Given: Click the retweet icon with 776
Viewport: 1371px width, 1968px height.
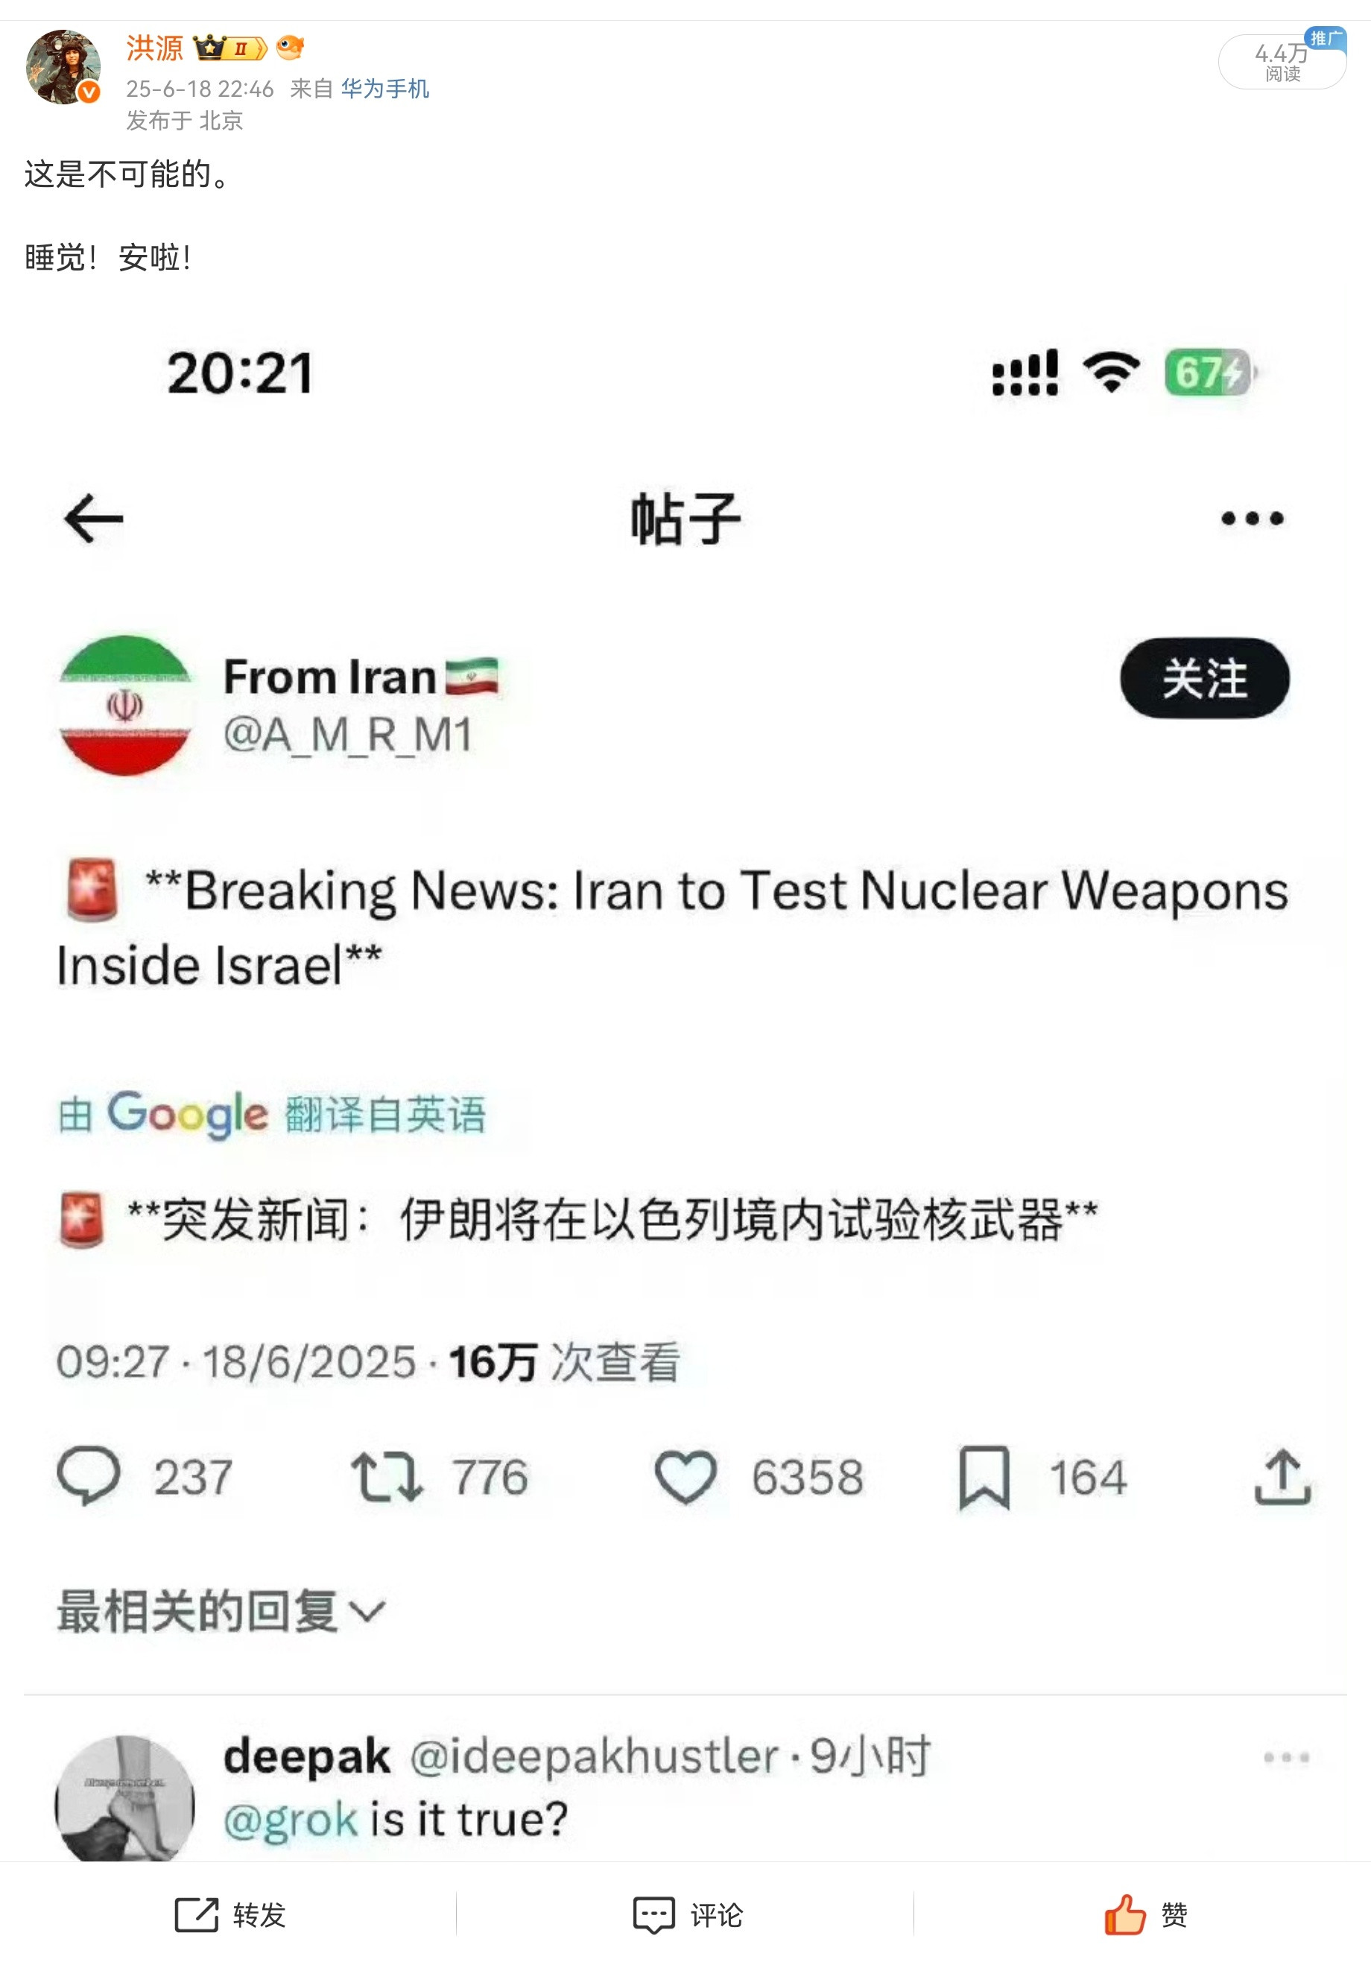Looking at the screenshot, I should 387,1477.
